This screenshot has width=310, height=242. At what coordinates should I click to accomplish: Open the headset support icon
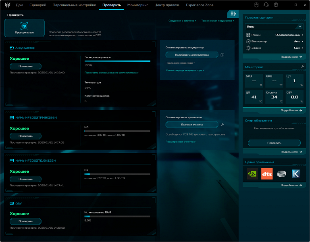266,5
